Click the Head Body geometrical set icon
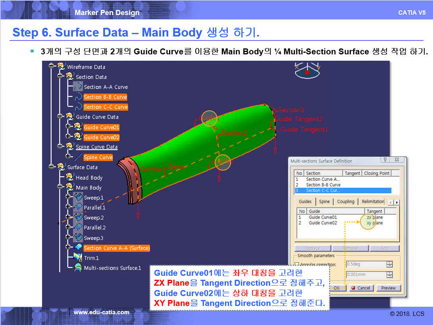Image resolution: width=433 pixels, height=325 pixels. click(x=70, y=177)
